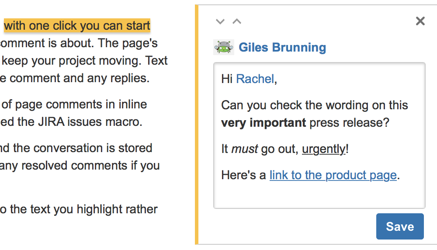Go to next comment with down chevron
This screenshot has height=250, width=437.
(x=220, y=21)
